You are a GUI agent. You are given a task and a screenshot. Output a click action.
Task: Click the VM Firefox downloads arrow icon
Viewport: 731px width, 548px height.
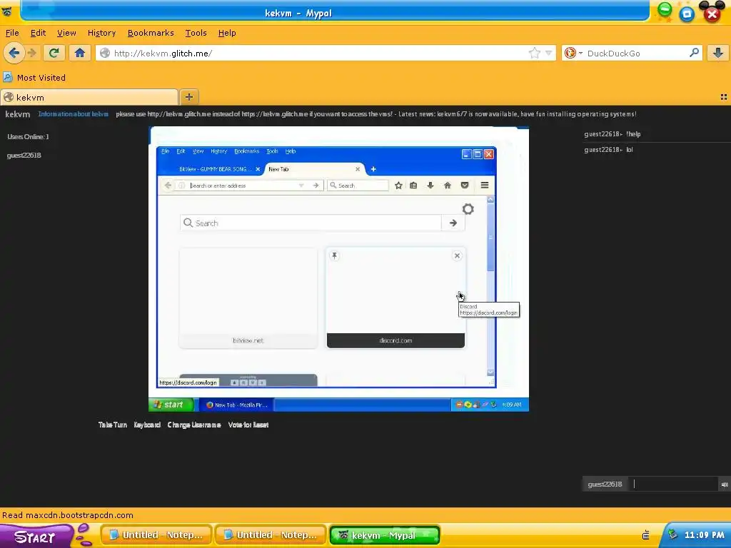(430, 185)
